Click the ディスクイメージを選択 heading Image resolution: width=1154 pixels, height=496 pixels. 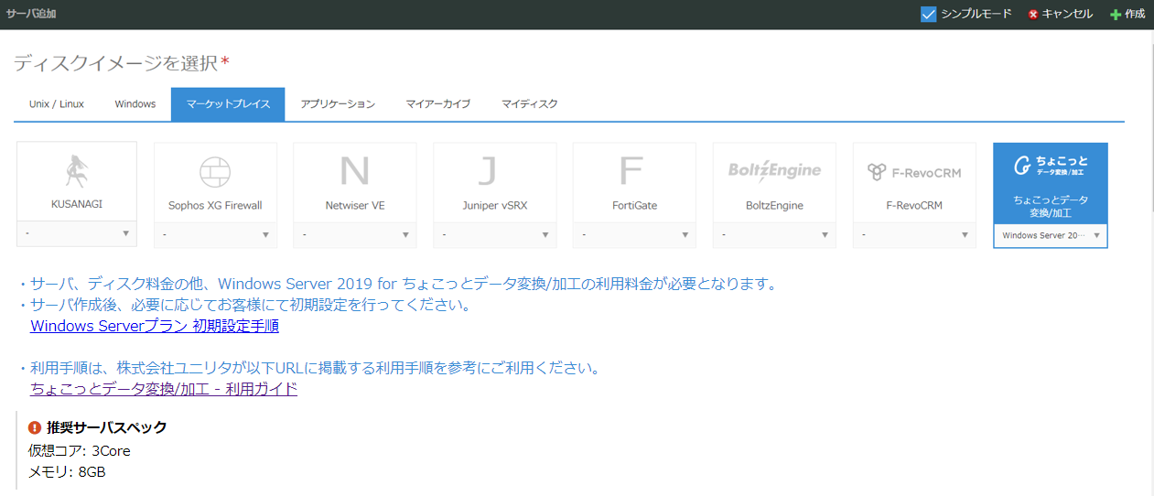coord(115,63)
